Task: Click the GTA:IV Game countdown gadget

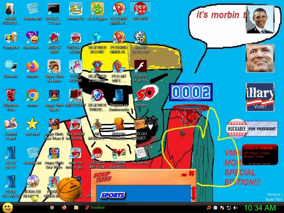Action: (x=260, y=154)
